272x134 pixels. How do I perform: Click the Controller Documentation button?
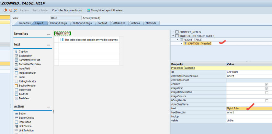pyautogui.click(x=67, y=10)
